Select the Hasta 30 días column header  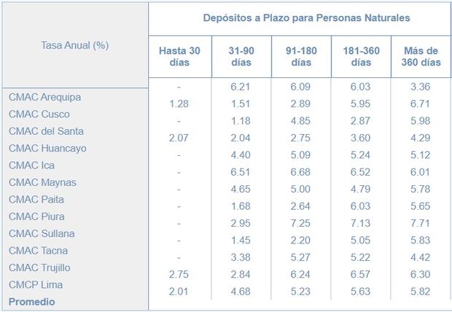(x=179, y=57)
